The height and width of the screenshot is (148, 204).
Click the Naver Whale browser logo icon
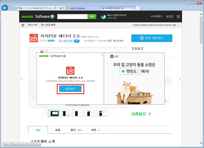(103, 17)
